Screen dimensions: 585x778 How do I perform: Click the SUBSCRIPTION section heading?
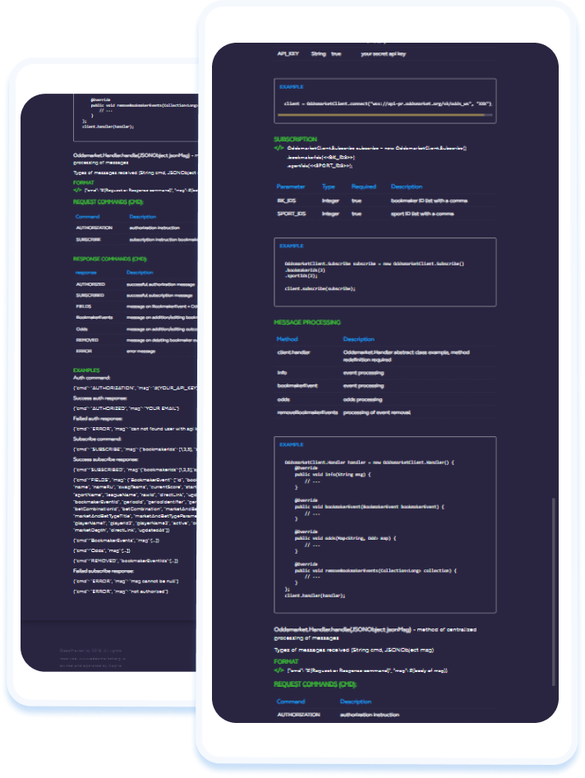(295, 139)
